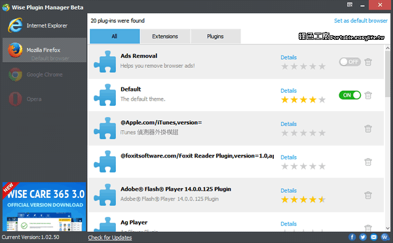The image size is (393, 243).
Task: Click Foxit Reader puzzle piece icon
Action: [105, 161]
